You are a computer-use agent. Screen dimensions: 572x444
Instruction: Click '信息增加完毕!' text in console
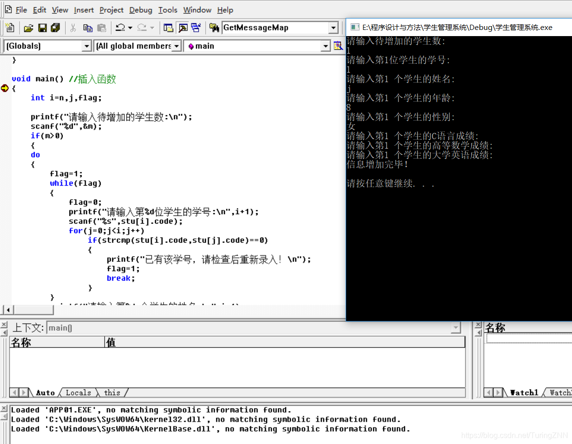[x=378, y=164]
